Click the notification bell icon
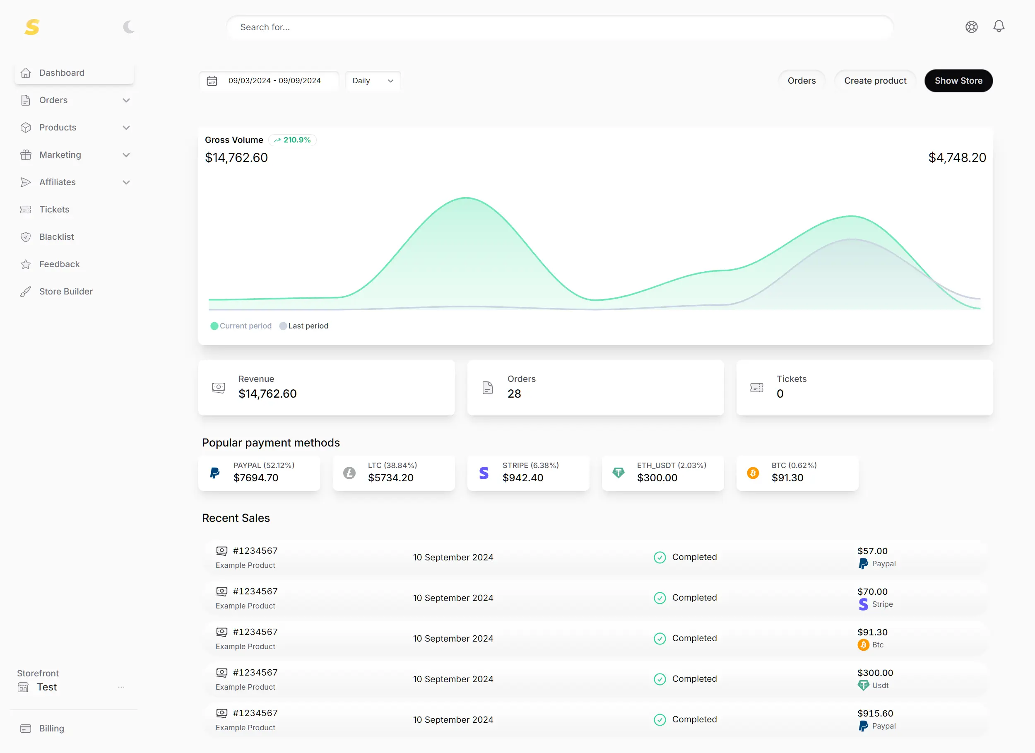 999,27
